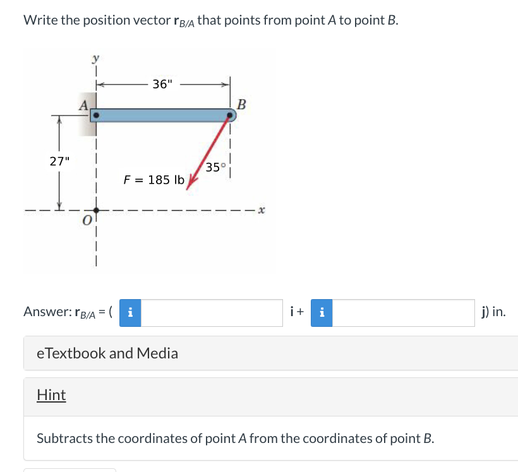Expand the partially visible section at bottom left
The height and width of the screenshot is (472, 518).
pos(69,469)
